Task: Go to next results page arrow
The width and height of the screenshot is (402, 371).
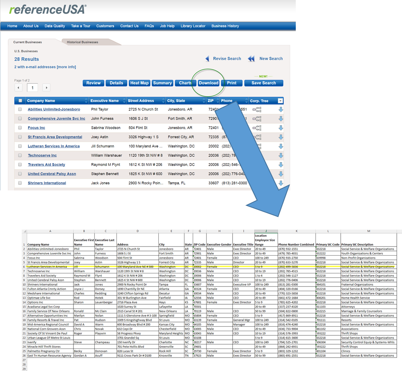Action: pyautogui.click(x=47, y=88)
